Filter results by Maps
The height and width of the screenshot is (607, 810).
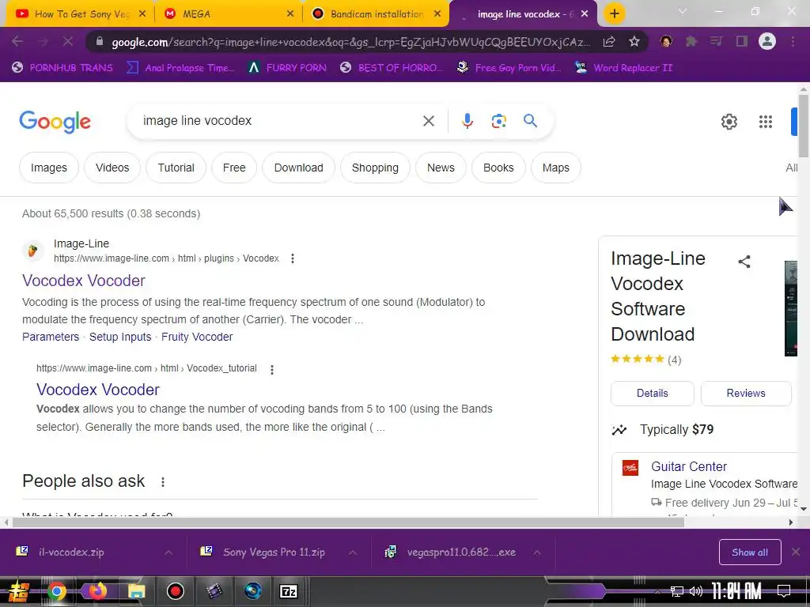pos(556,168)
